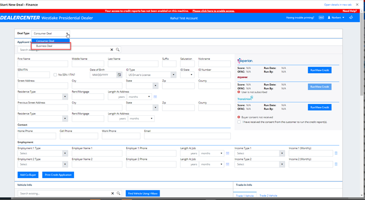
Task: Click the First Name input field
Action: pyautogui.click(x=43, y=64)
